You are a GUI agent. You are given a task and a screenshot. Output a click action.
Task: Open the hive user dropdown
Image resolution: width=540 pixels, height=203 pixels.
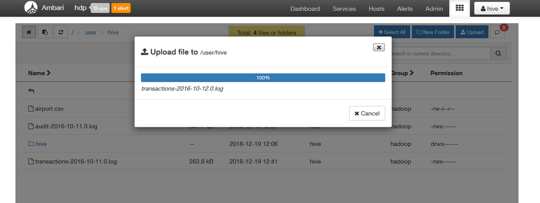point(492,9)
